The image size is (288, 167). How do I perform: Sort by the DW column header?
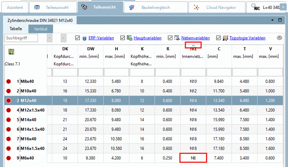click(x=91, y=49)
